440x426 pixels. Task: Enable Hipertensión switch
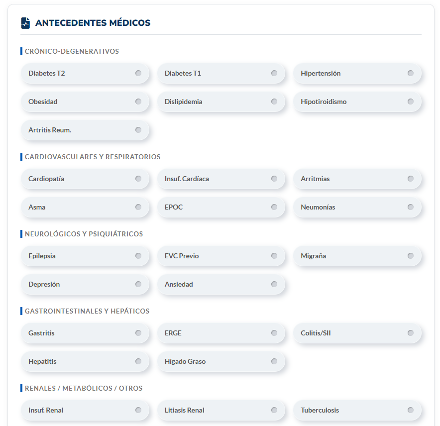coord(410,73)
